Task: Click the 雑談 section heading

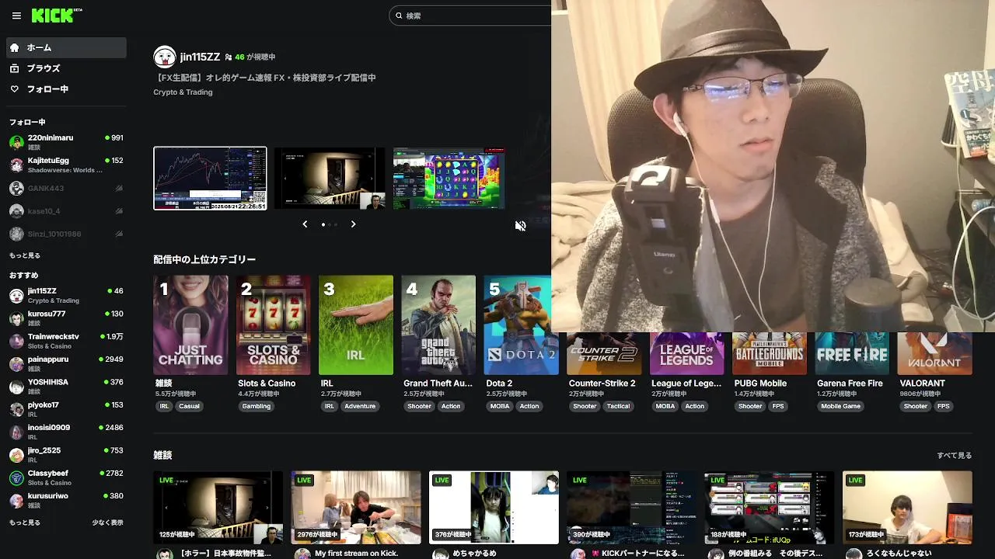Action: click(162, 456)
